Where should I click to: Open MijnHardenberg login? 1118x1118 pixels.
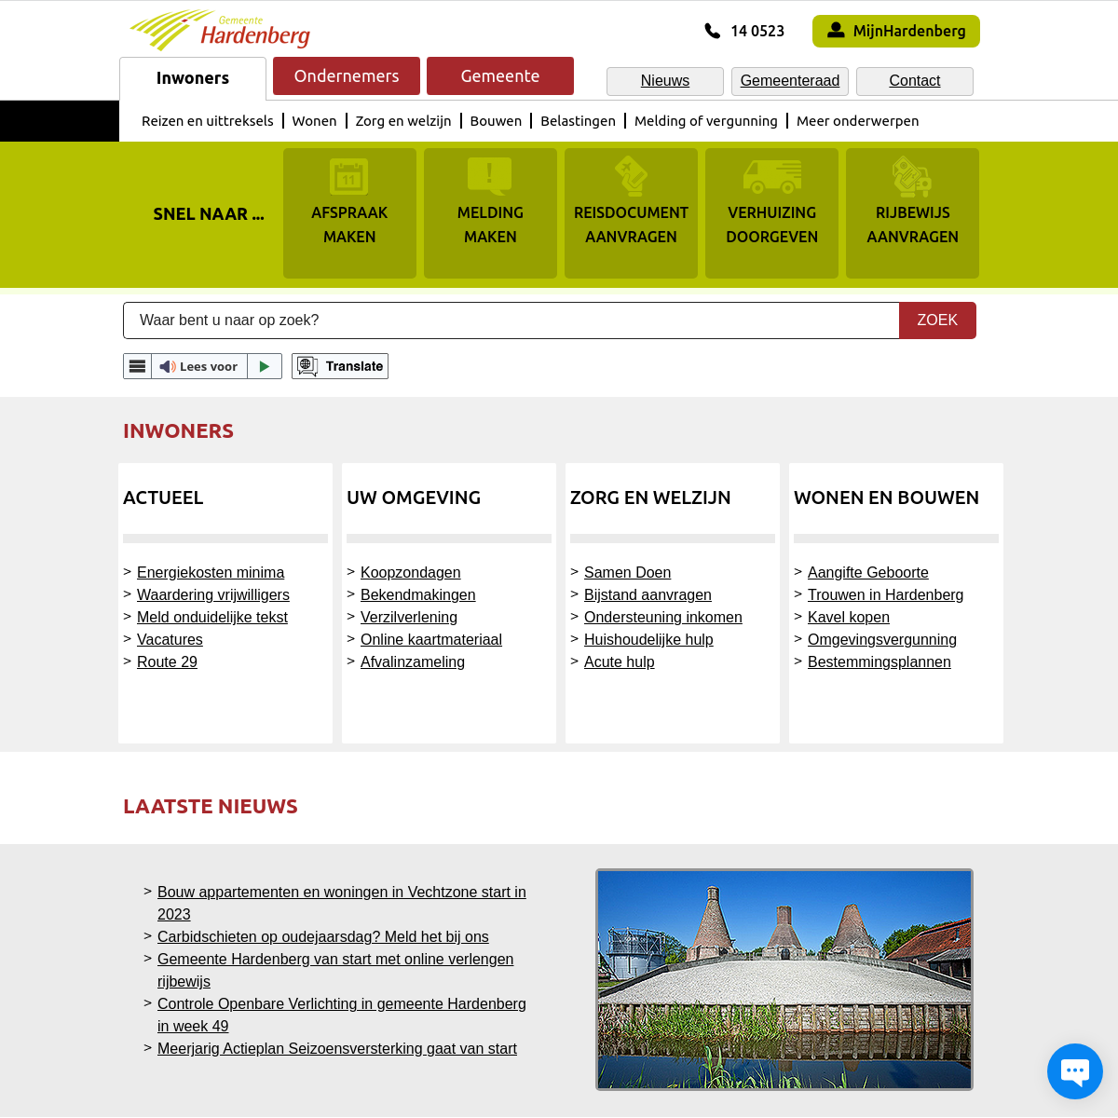896,31
